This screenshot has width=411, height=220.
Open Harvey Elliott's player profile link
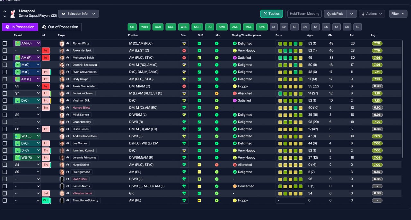tap(81, 108)
